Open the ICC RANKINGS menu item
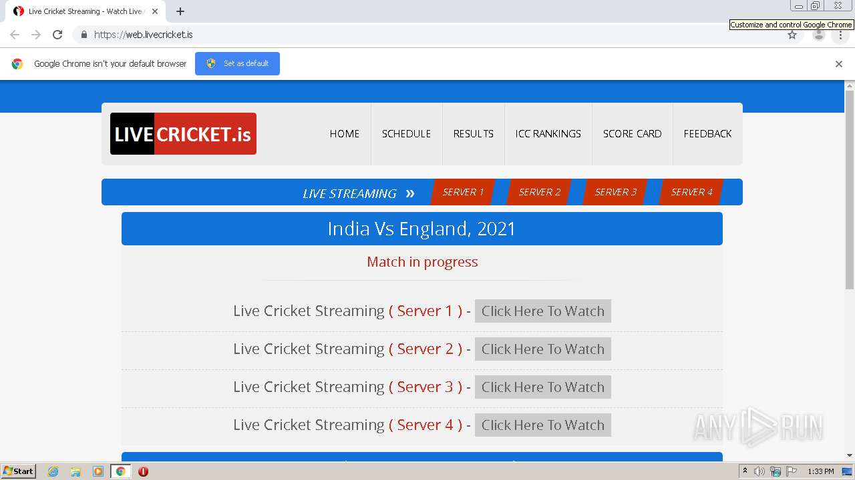855x480 pixels. pyautogui.click(x=548, y=134)
